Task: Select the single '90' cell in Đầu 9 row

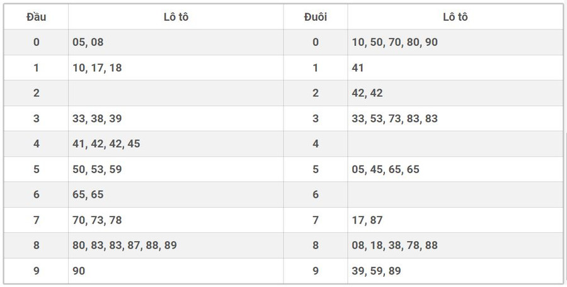Action: [79, 271]
